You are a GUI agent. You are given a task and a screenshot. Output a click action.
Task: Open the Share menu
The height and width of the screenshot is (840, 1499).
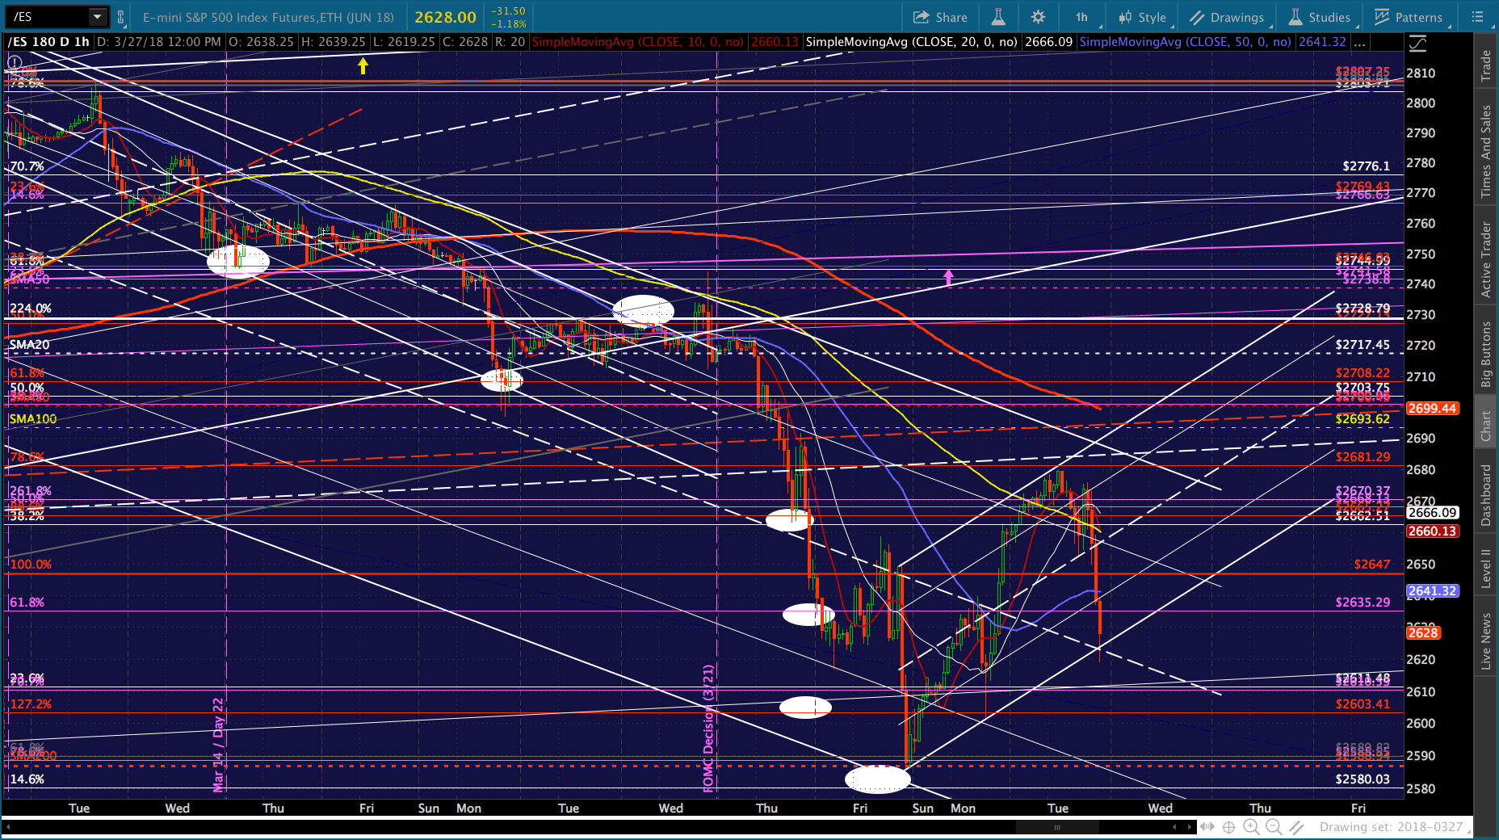tap(940, 17)
